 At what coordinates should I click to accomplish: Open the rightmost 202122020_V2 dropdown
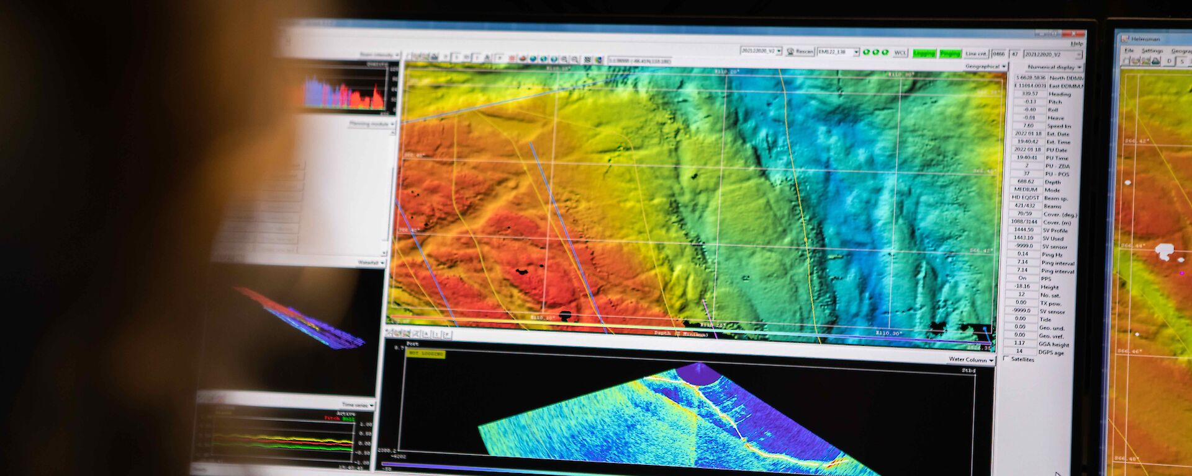coord(1053,55)
